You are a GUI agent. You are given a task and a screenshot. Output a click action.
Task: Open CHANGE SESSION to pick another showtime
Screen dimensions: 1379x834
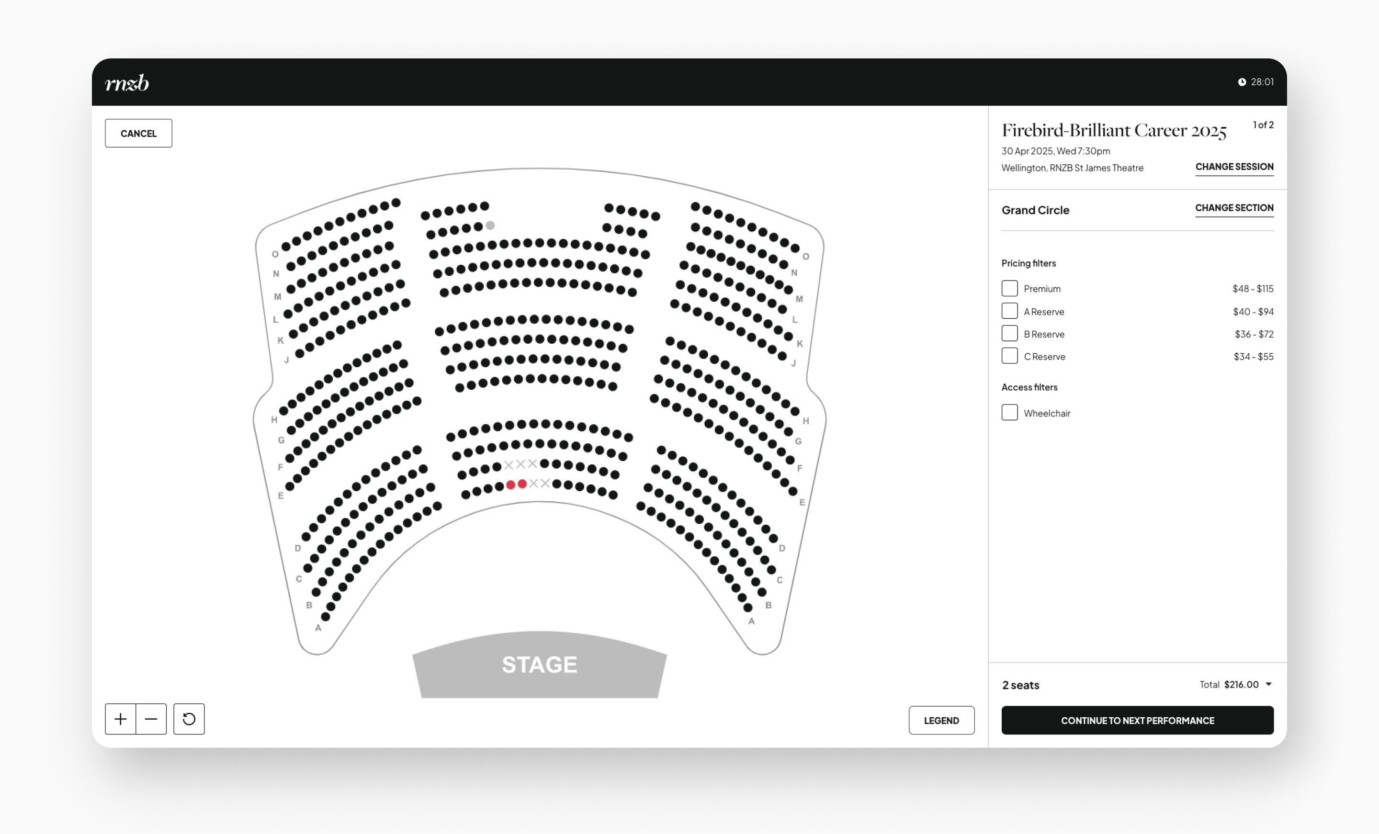point(1234,167)
